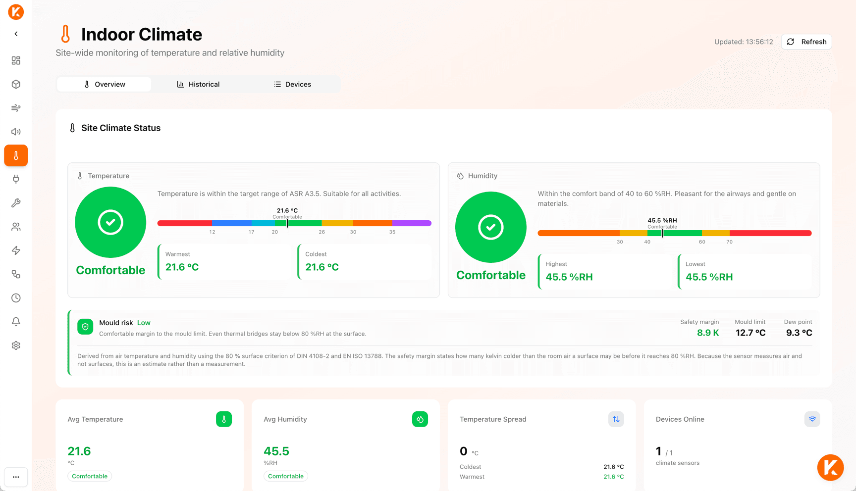The height and width of the screenshot is (491, 856).
Task: Click the Dew point 9.3 °C value
Action: click(799, 333)
